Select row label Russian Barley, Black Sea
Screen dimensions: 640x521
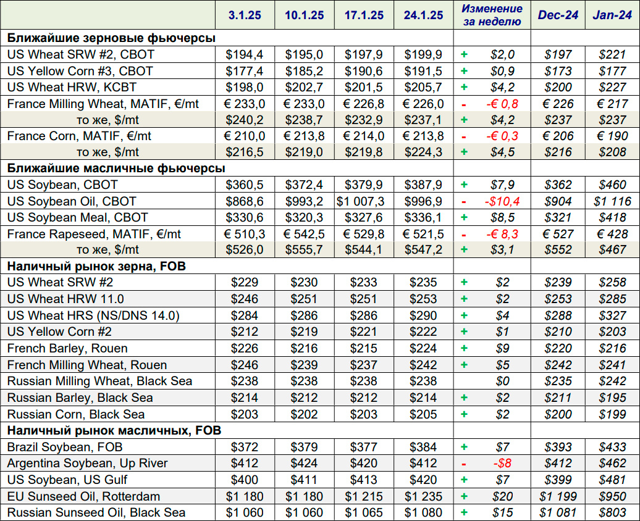pyautogui.click(x=80, y=398)
